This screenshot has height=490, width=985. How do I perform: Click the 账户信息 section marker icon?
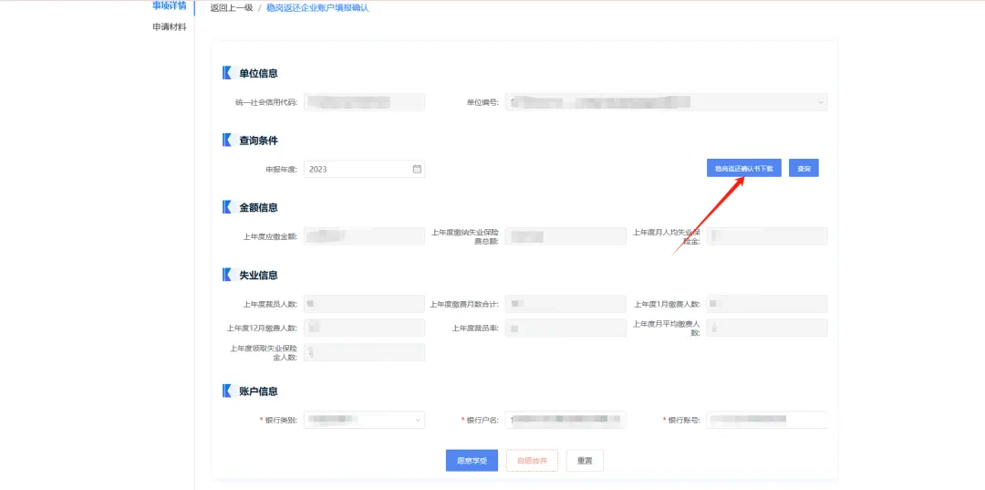click(227, 391)
